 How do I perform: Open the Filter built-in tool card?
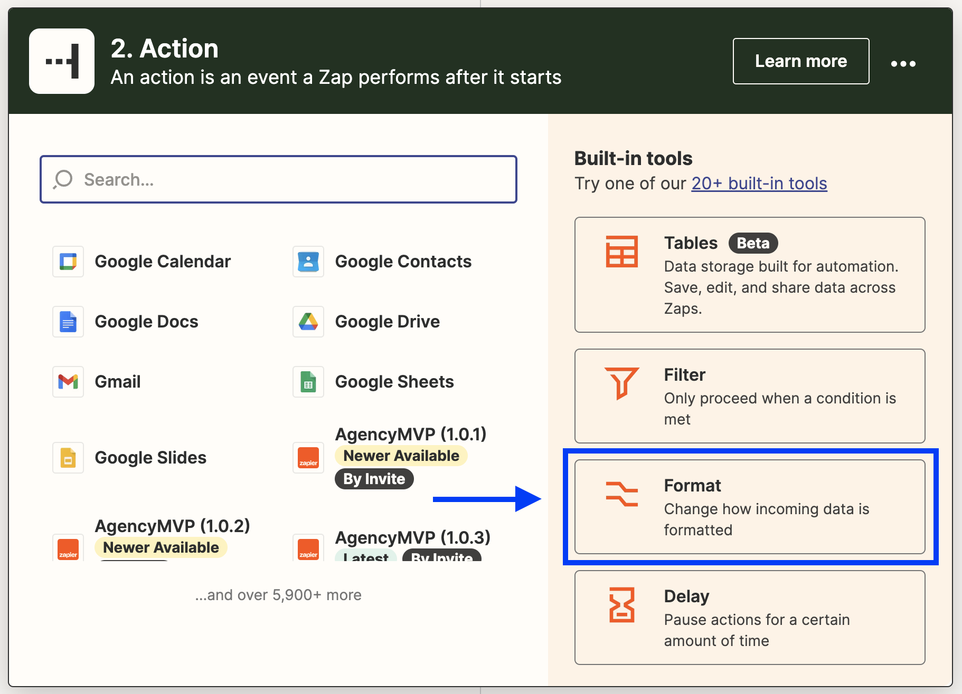click(750, 396)
